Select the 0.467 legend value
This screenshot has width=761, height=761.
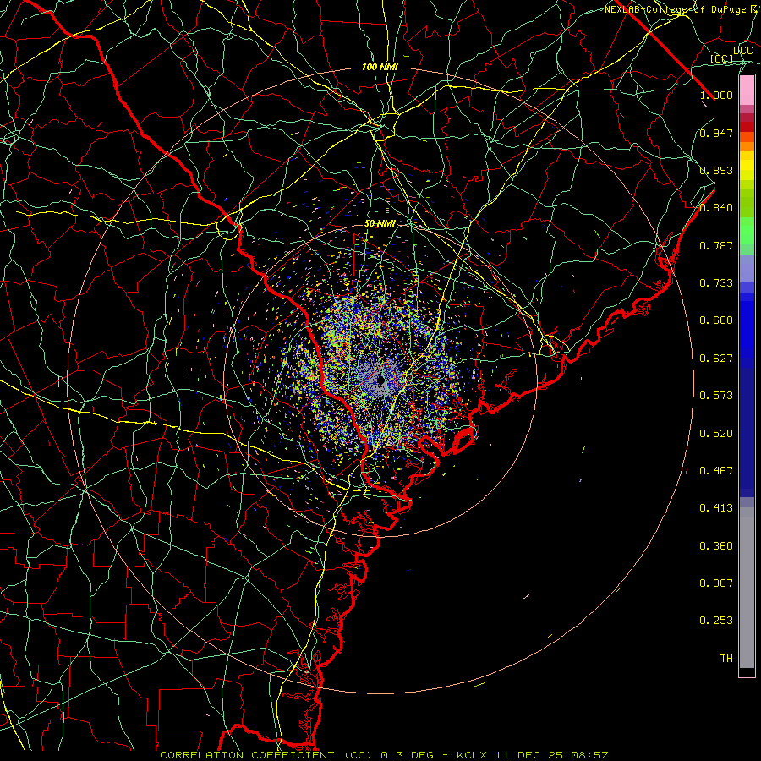(716, 471)
